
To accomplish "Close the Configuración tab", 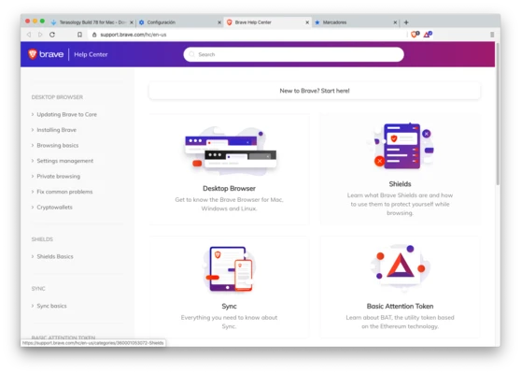I will [x=219, y=22].
